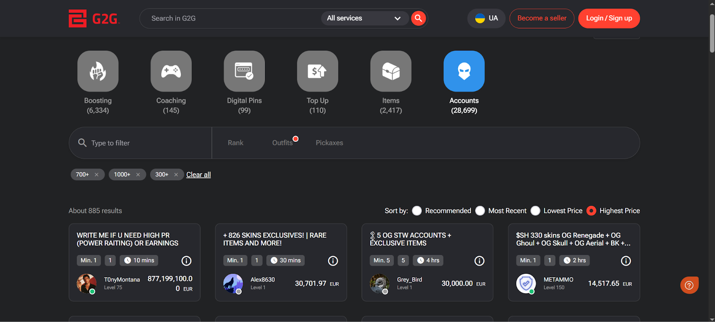
Task: Click info icon on T0nyMontana listing
Action: click(x=186, y=261)
